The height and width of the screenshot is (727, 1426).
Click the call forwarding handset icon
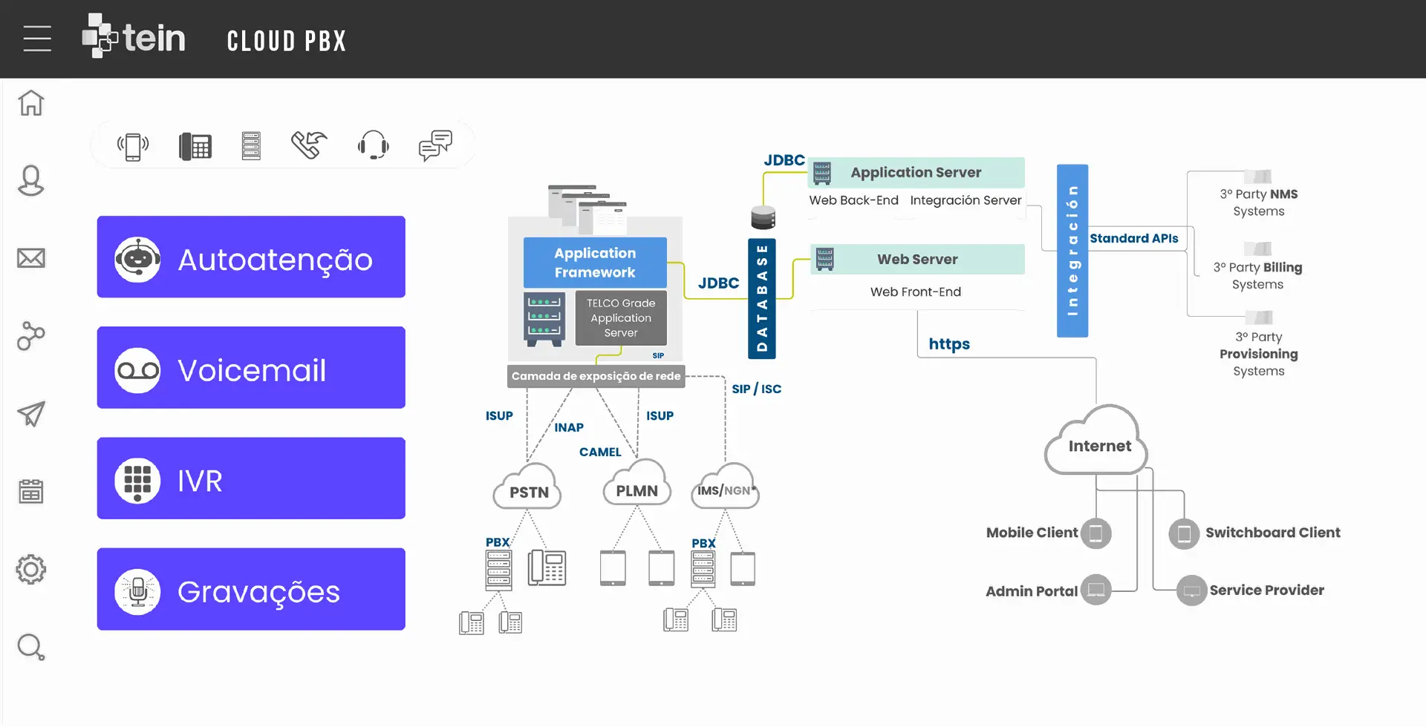309,145
